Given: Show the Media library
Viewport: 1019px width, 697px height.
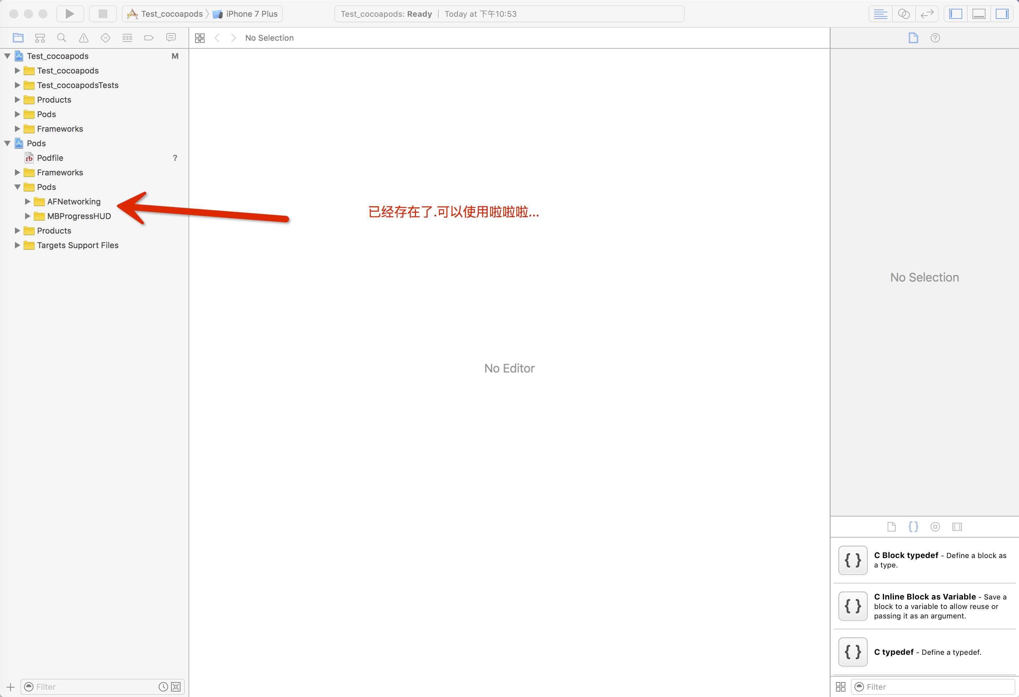Looking at the screenshot, I should pyautogui.click(x=957, y=526).
